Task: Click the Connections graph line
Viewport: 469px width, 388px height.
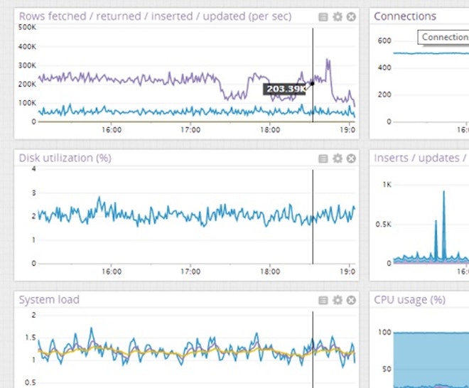Action: click(x=426, y=53)
